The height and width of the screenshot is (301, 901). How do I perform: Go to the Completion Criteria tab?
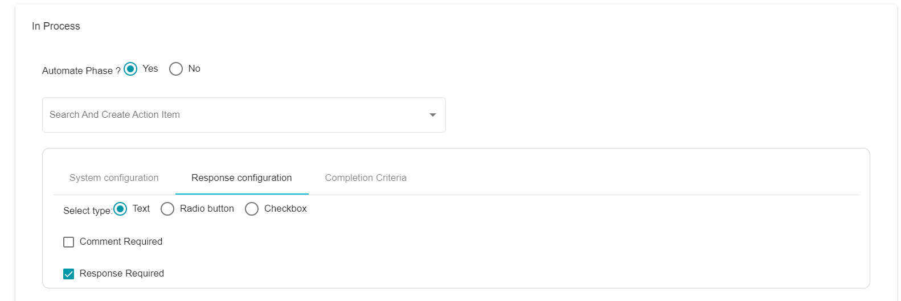(366, 178)
